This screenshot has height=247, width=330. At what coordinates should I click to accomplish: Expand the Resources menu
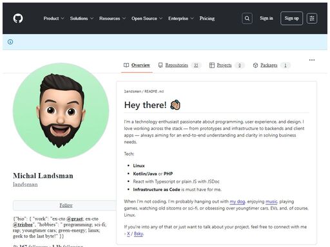112,19
